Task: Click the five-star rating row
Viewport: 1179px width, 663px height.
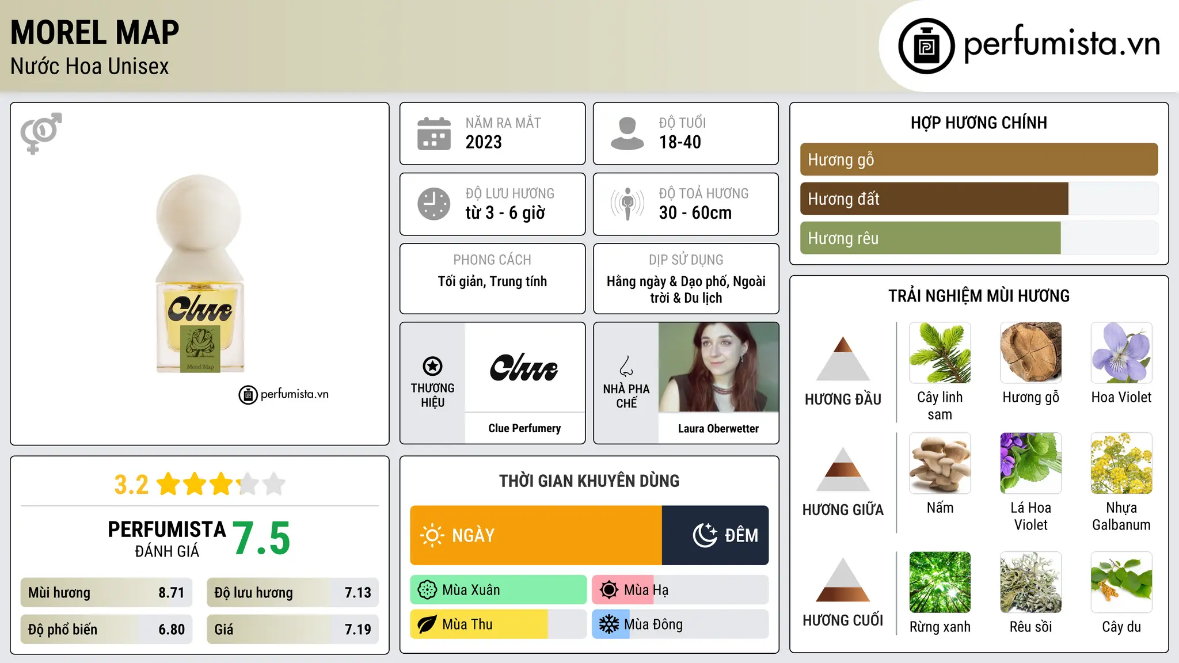Action: coord(221,484)
